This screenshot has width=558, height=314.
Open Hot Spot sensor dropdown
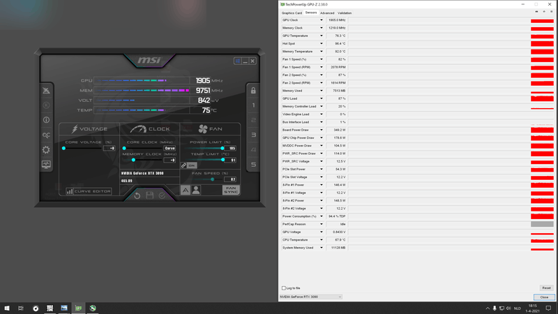click(x=322, y=43)
